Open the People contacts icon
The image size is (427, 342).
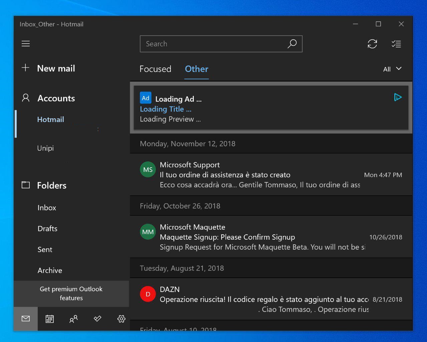73,319
